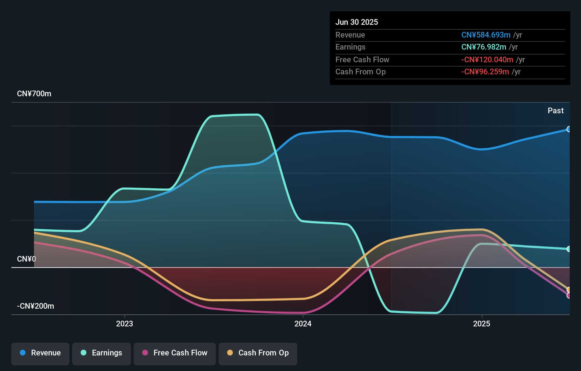The image size is (581, 371).
Task: Click the 2025 x-axis label
Action: pos(482,324)
